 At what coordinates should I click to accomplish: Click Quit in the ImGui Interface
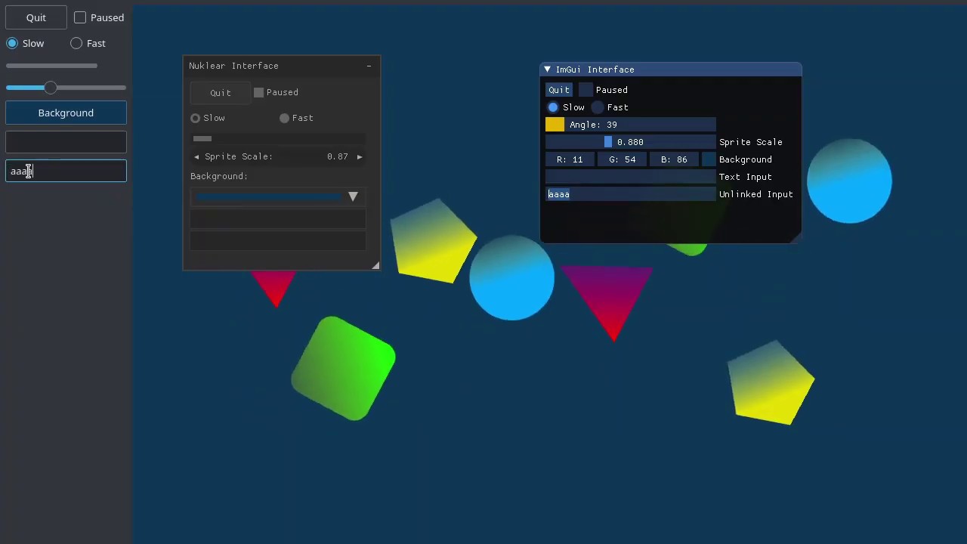pyautogui.click(x=559, y=90)
